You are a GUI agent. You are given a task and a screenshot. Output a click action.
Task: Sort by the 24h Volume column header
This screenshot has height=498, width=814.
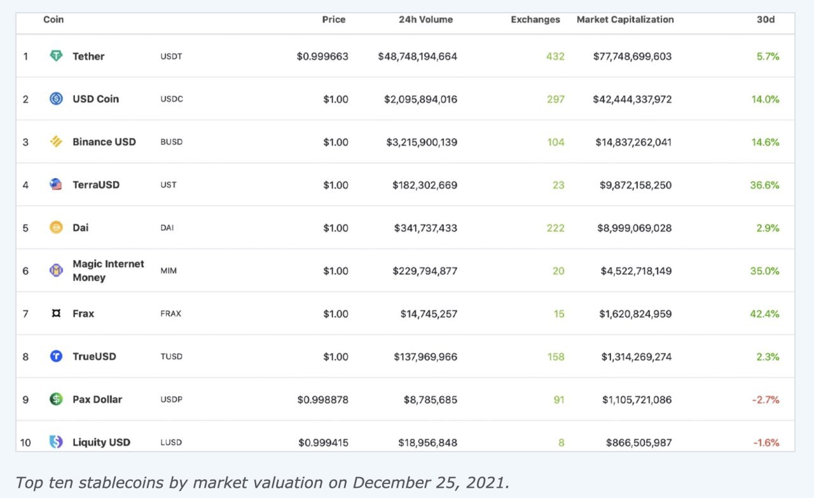pyautogui.click(x=425, y=20)
